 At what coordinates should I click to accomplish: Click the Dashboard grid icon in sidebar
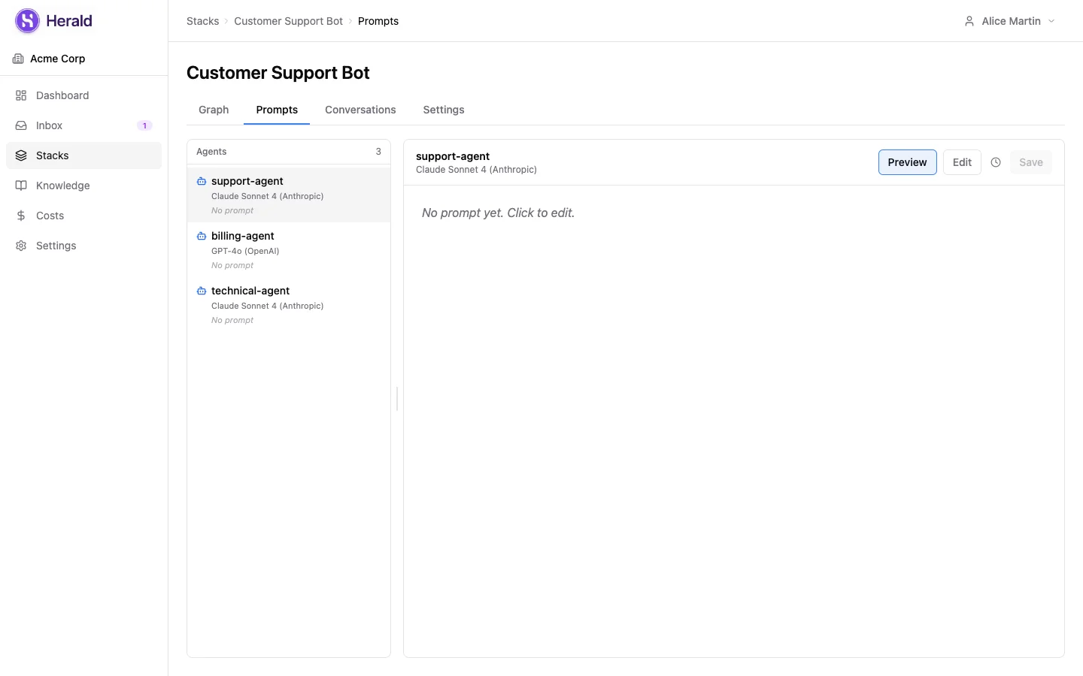pos(21,95)
